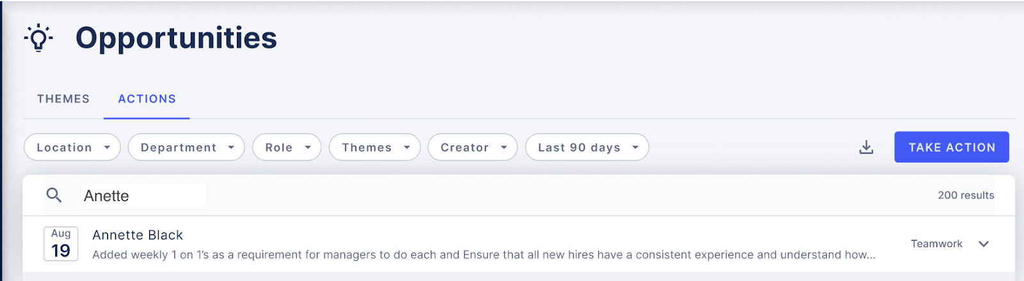This screenshot has width=1024, height=281.
Task: Click the Teamwork theme label
Action: pos(936,244)
